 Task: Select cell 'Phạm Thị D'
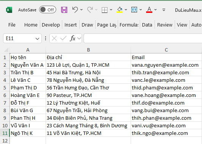pos(28,88)
